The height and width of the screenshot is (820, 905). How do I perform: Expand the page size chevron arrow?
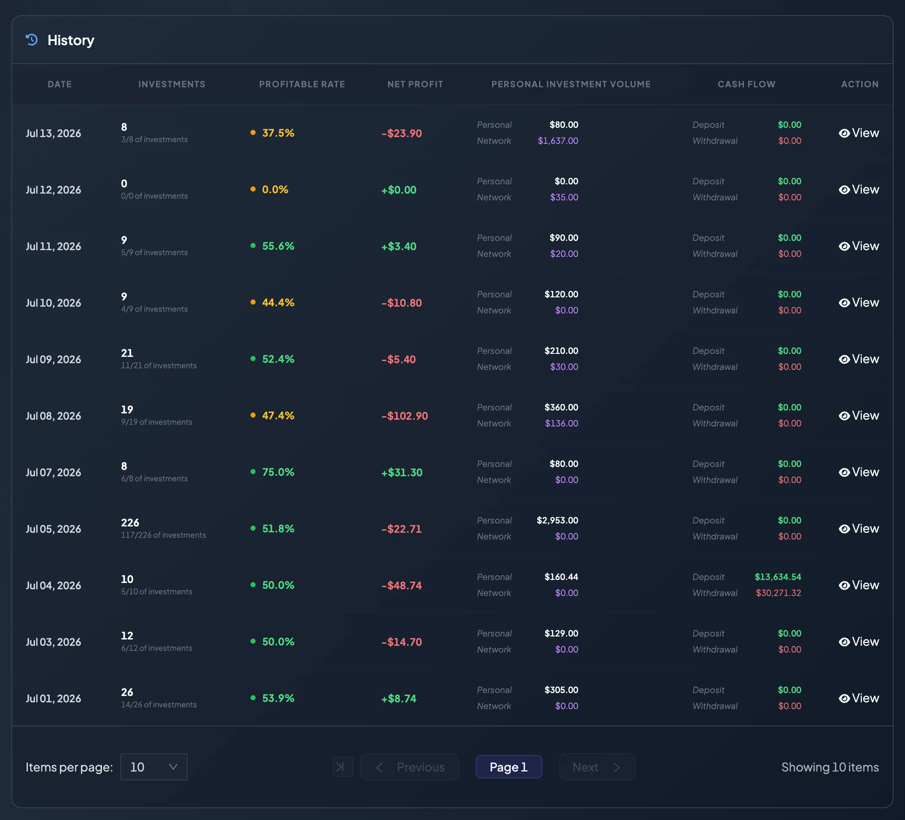click(173, 767)
